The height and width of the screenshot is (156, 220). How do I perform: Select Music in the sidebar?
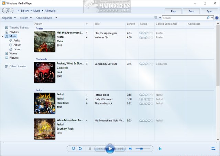(x=11, y=36)
